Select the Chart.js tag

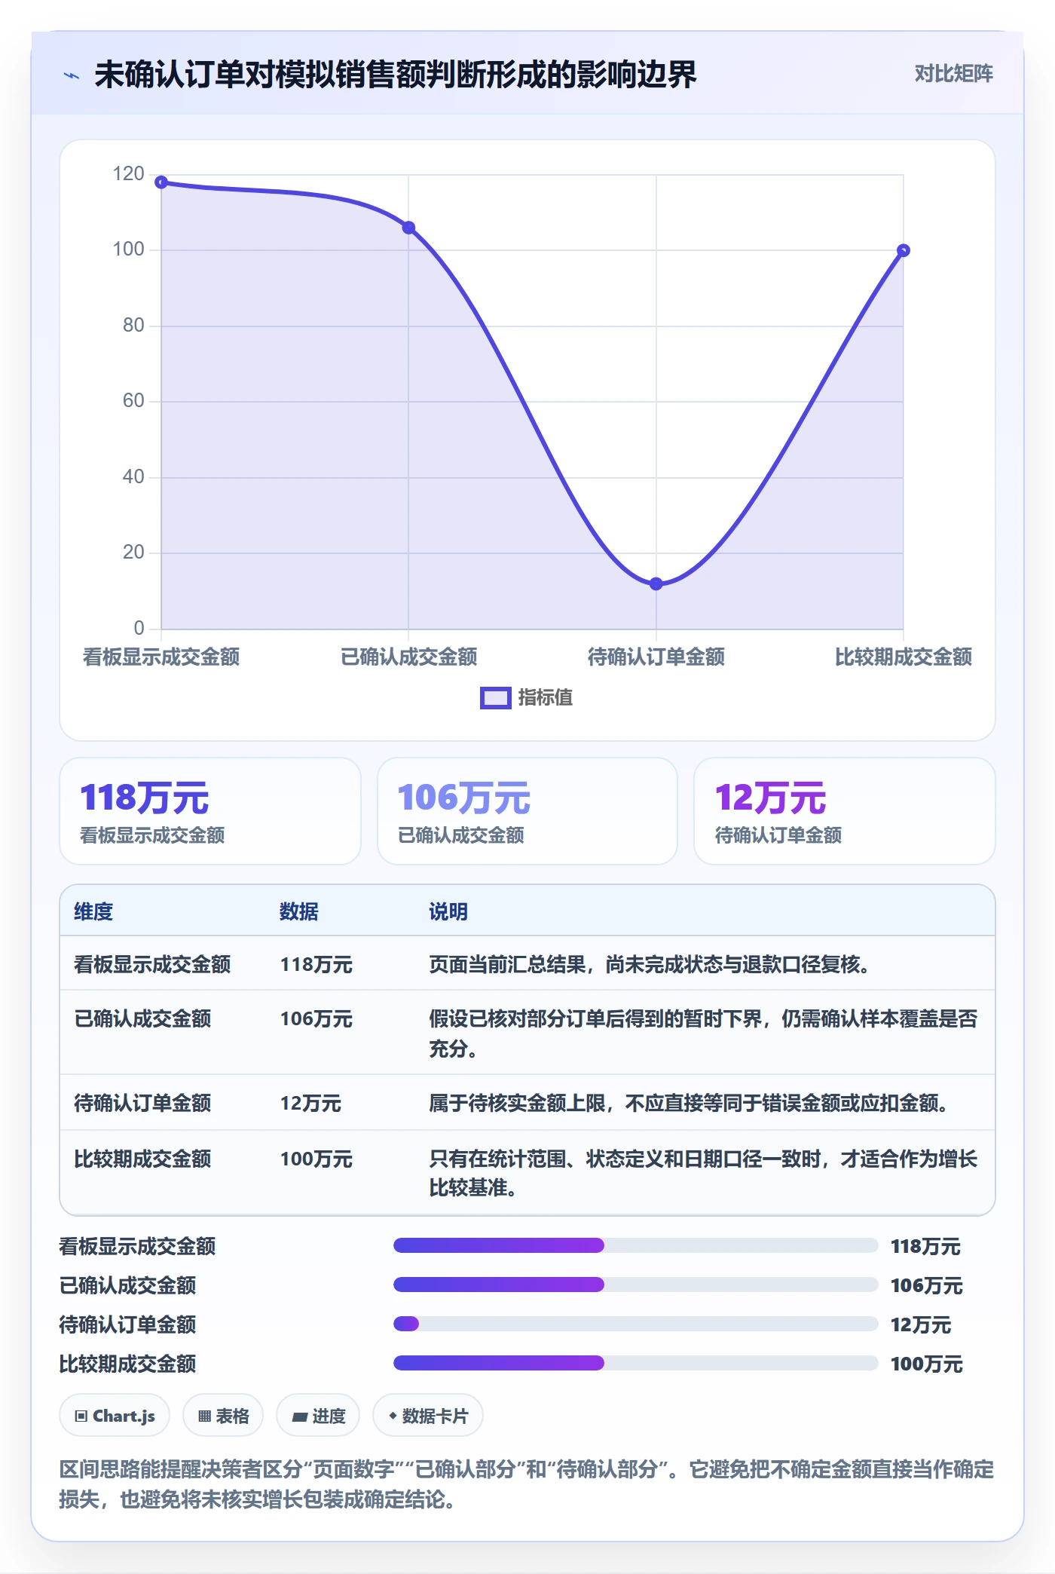click(x=115, y=1416)
